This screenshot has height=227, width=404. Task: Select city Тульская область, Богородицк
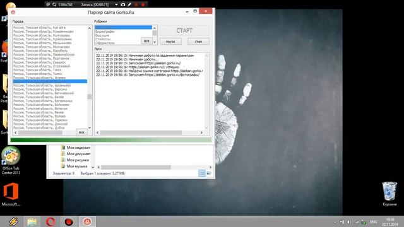43,101
